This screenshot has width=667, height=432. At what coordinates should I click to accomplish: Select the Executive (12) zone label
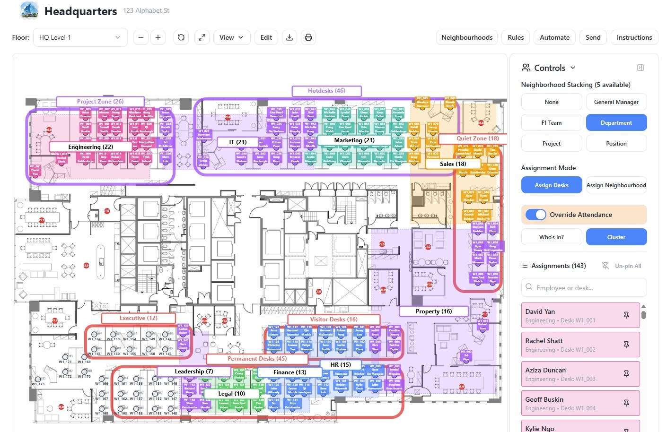[x=138, y=318]
